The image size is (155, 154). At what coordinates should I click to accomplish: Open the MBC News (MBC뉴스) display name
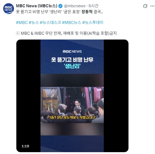point(36,6)
